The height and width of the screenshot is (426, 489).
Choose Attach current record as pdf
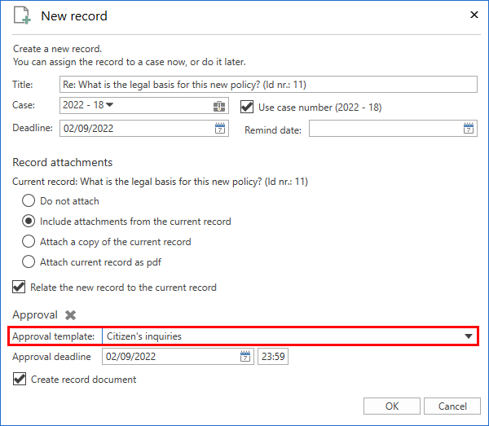[29, 261]
